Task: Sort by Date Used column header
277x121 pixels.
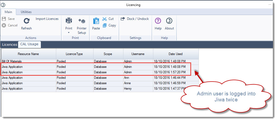Action: coord(176,54)
